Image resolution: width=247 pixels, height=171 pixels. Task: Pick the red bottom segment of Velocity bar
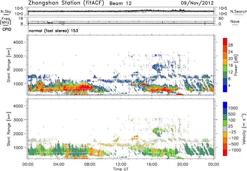coord(225,153)
